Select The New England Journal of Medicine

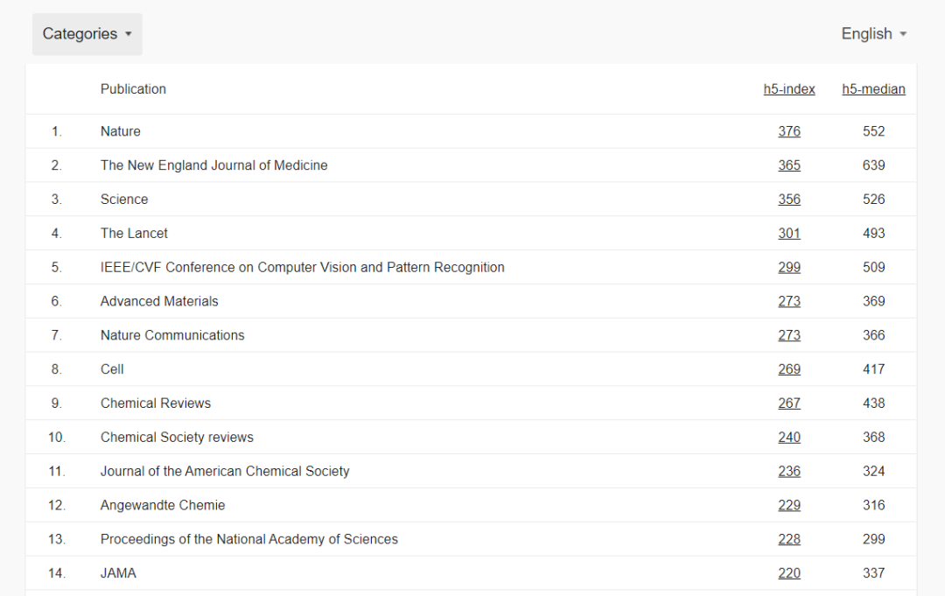click(214, 165)
